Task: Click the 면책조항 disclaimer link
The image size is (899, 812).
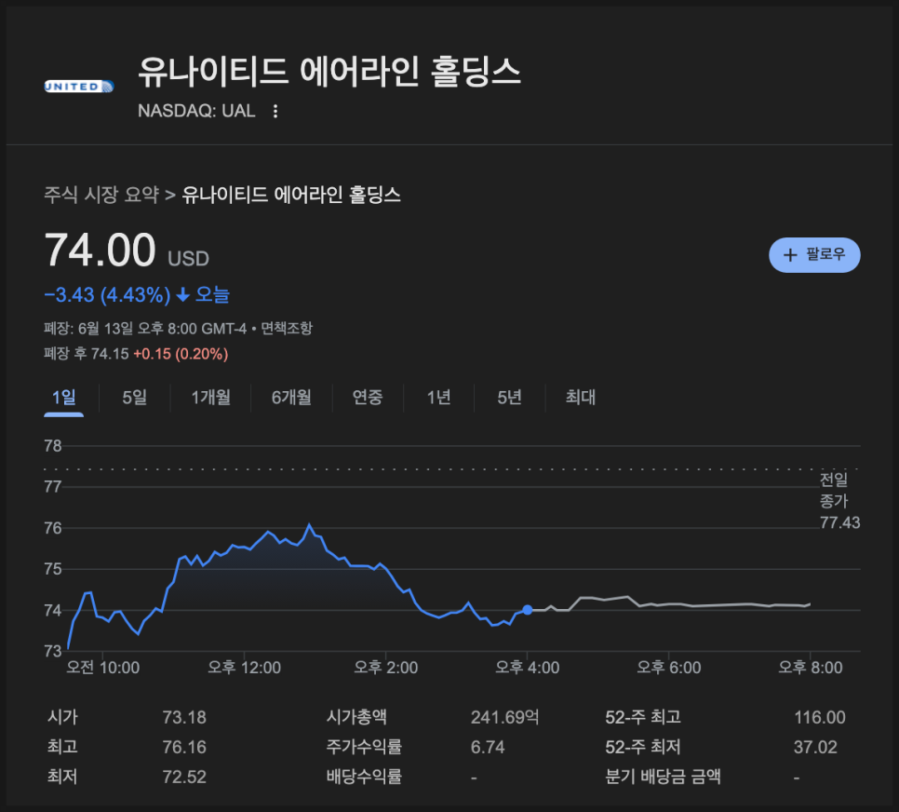Action: (287, 328)
